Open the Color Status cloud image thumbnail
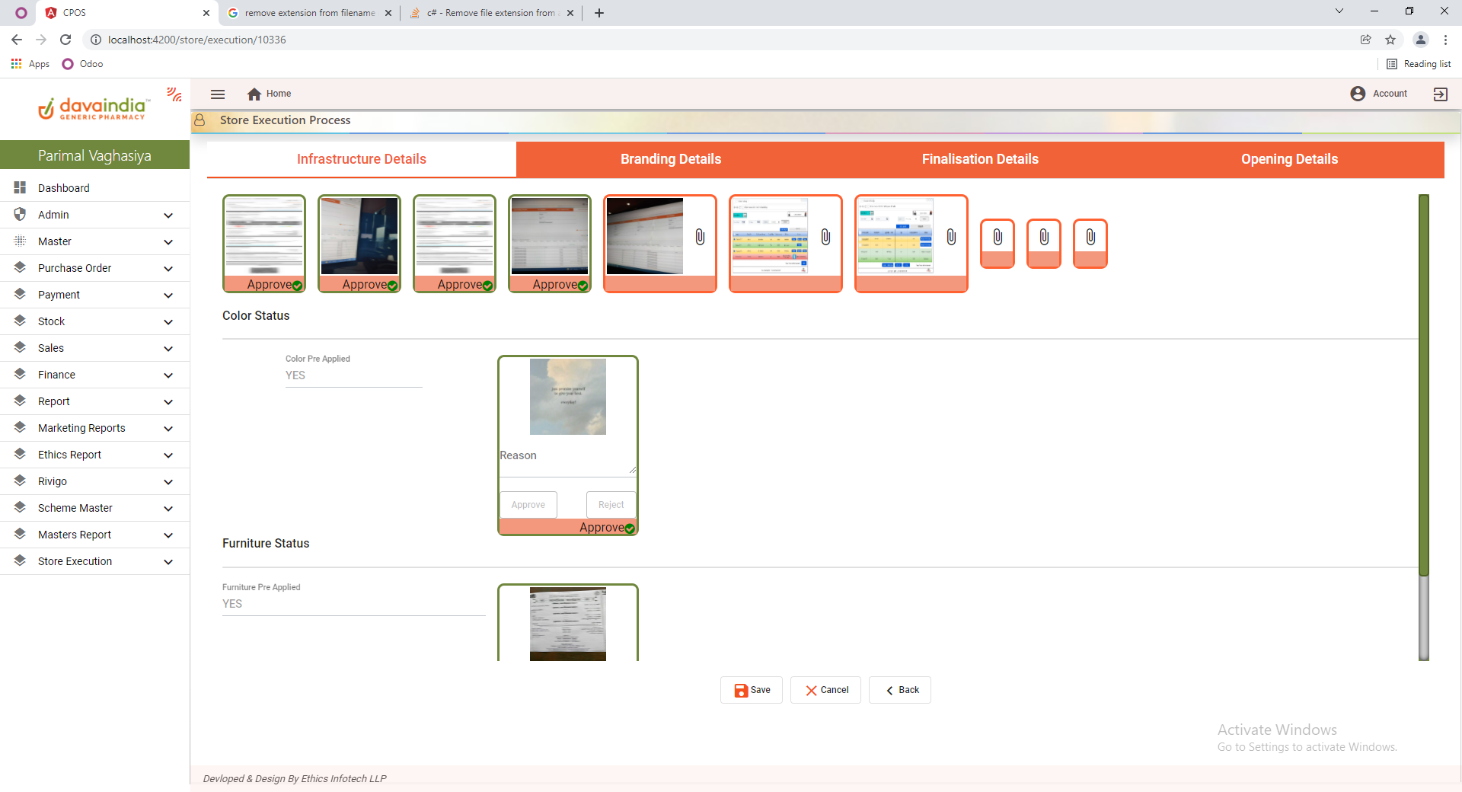This screenshot has width=1462, height=792. click(568, 397)
